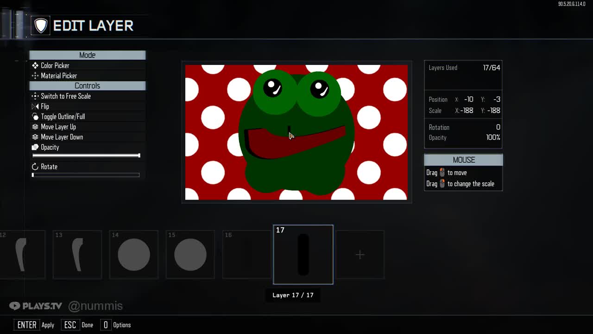The height and width of the screenshot is (334, 593).
Task: Select layer 14 circle thumbnail
Action: 134,255
